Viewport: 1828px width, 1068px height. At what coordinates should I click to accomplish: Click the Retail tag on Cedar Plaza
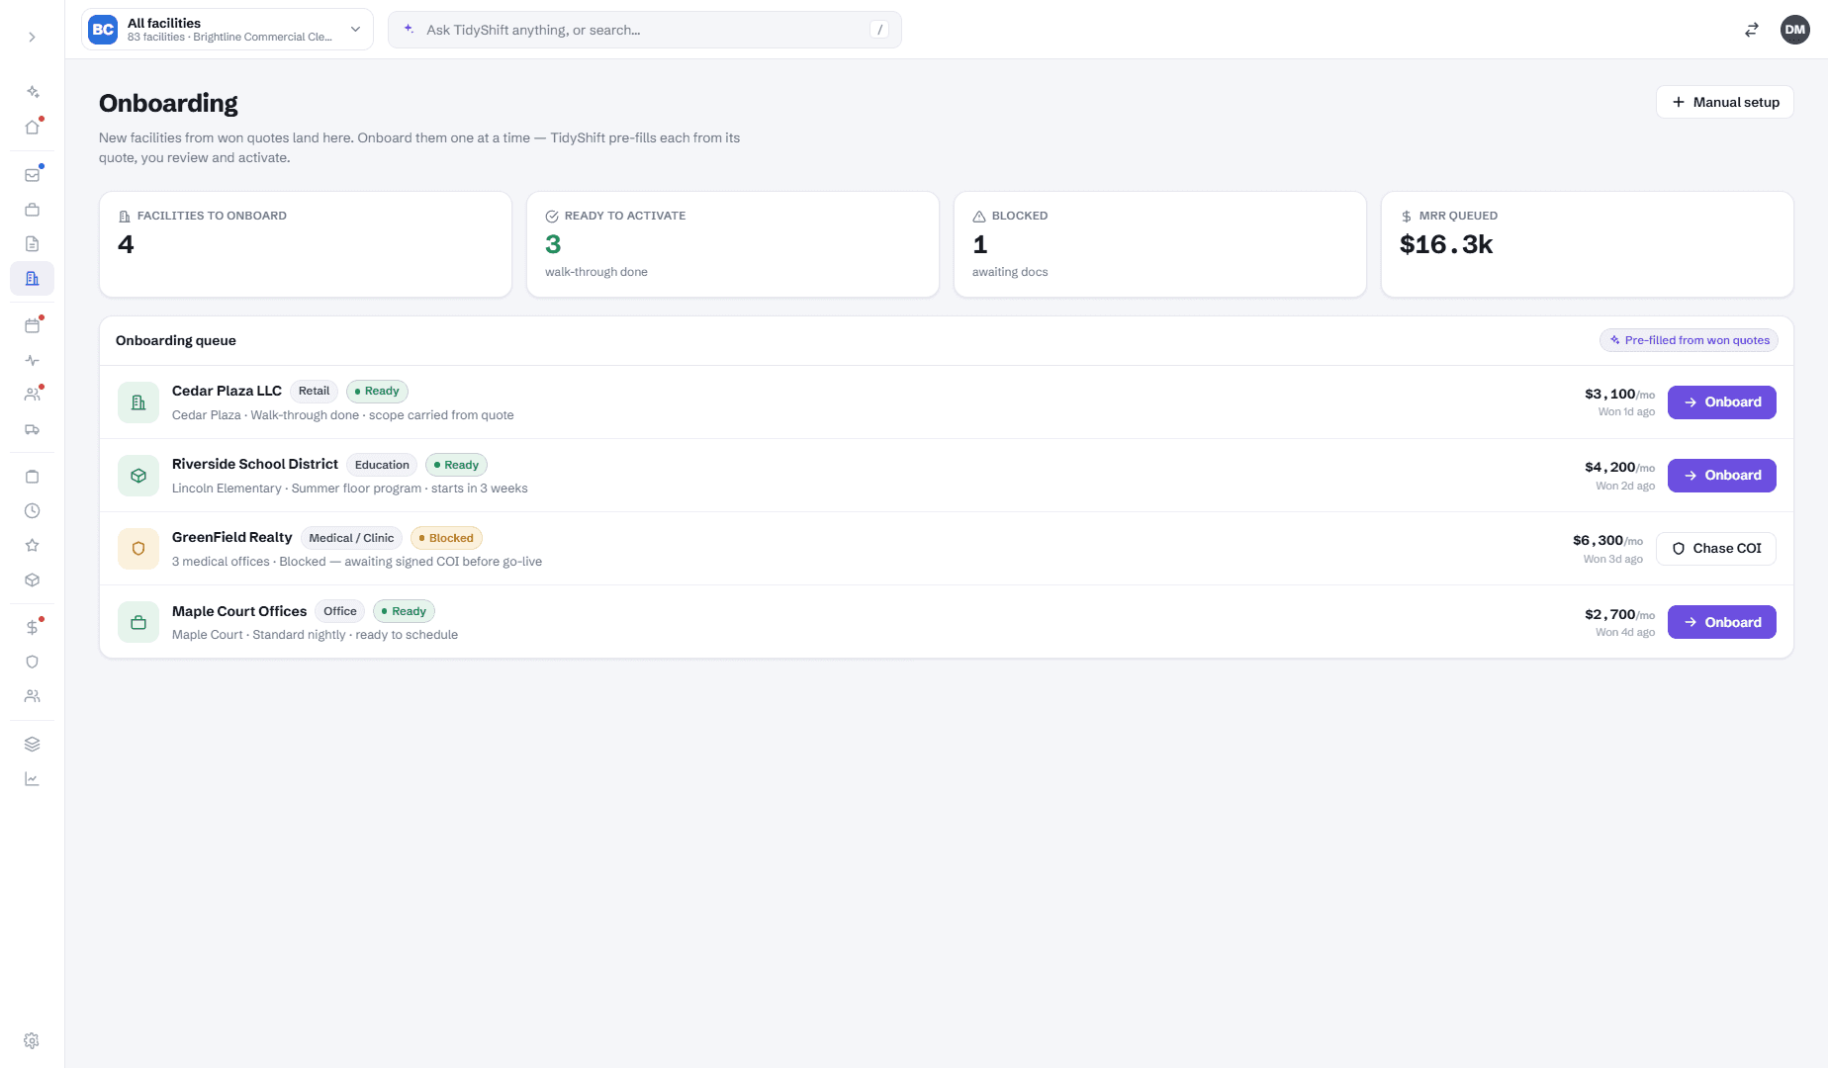point(314,392)
